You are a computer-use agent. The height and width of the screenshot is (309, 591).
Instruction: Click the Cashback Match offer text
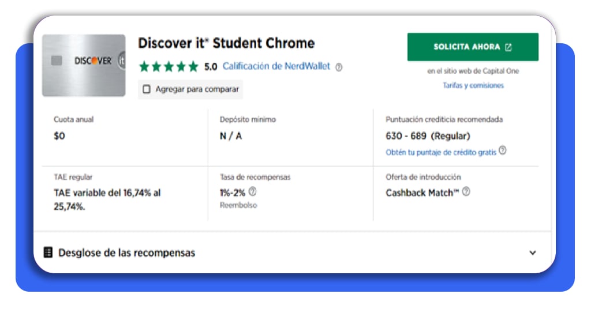[x=422, y=193]
